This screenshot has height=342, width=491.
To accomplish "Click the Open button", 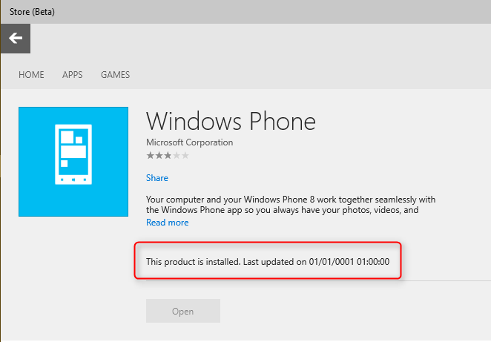I will tap(183, 311).
